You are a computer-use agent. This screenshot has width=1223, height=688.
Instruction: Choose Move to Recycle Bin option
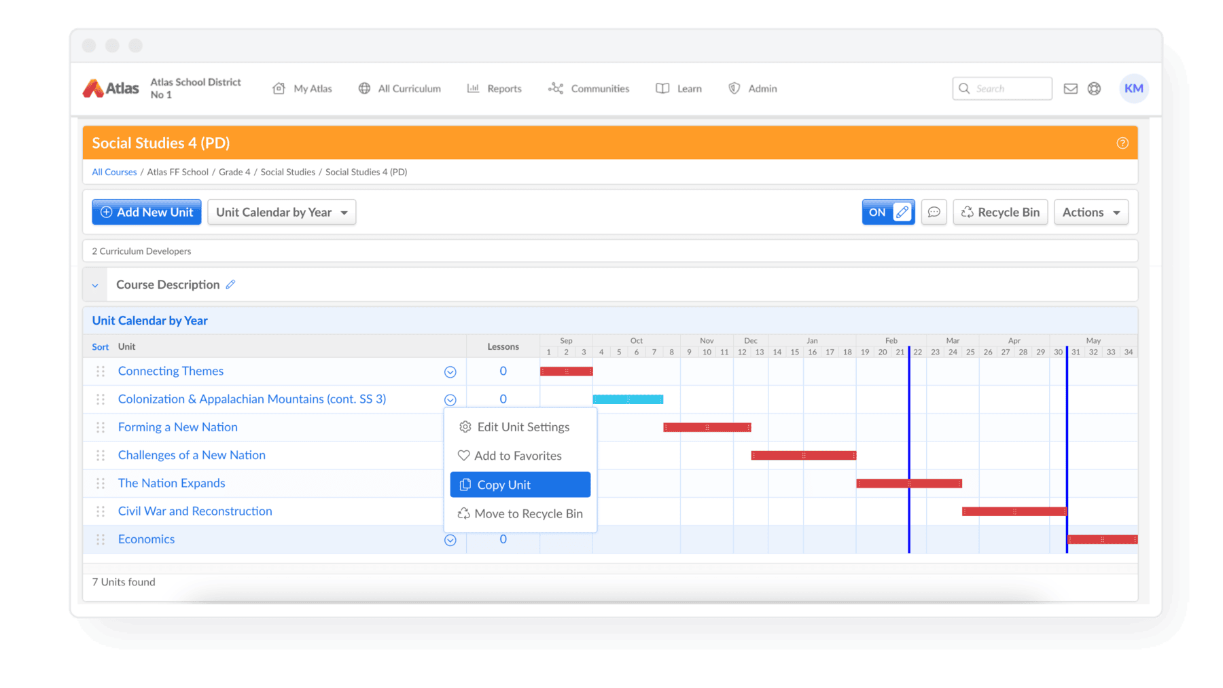point(520,514)
